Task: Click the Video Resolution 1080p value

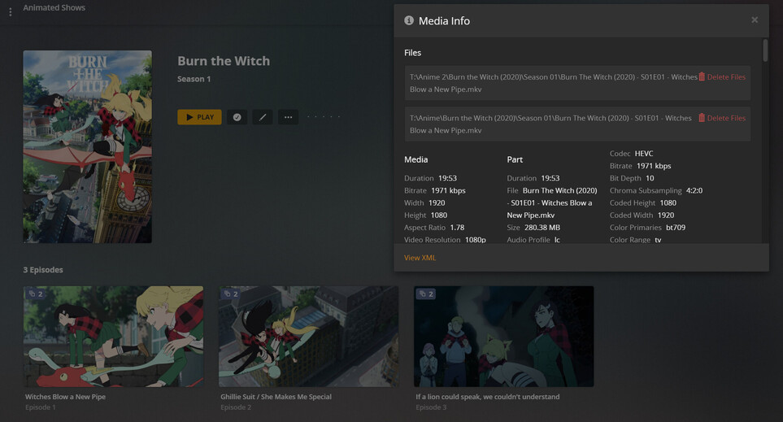Action: tap(475, 240)
